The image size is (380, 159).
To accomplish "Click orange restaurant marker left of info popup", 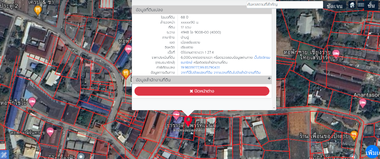I will 126,73.
